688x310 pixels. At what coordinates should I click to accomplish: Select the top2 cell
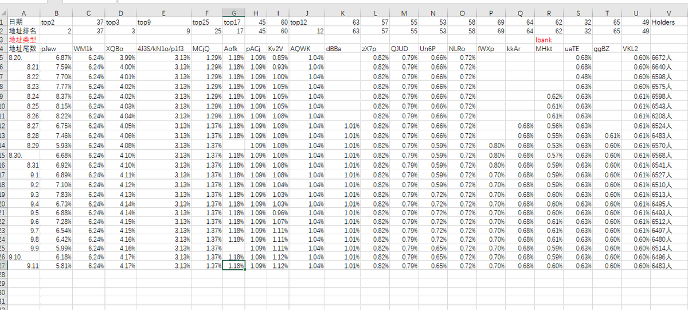click(56, 22)
